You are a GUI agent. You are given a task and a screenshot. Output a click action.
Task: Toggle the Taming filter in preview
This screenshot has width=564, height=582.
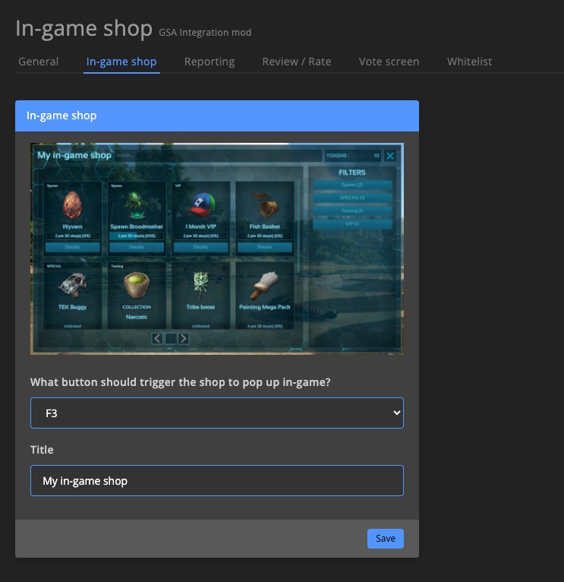(352, 210)
